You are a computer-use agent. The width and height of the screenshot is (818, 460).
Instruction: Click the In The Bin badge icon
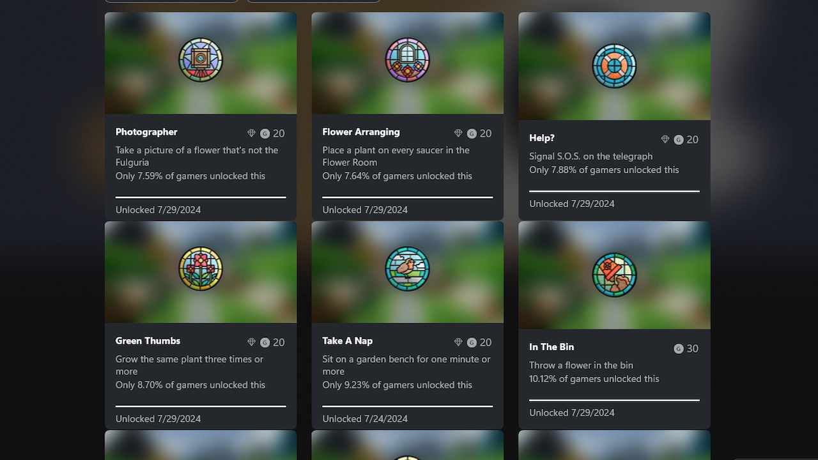[614, 275]
